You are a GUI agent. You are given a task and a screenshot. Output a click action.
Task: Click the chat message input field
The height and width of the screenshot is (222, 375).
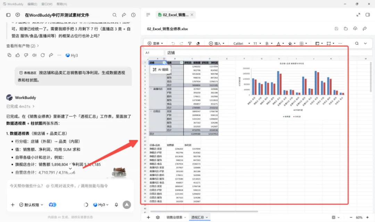(x=70, y=186)
